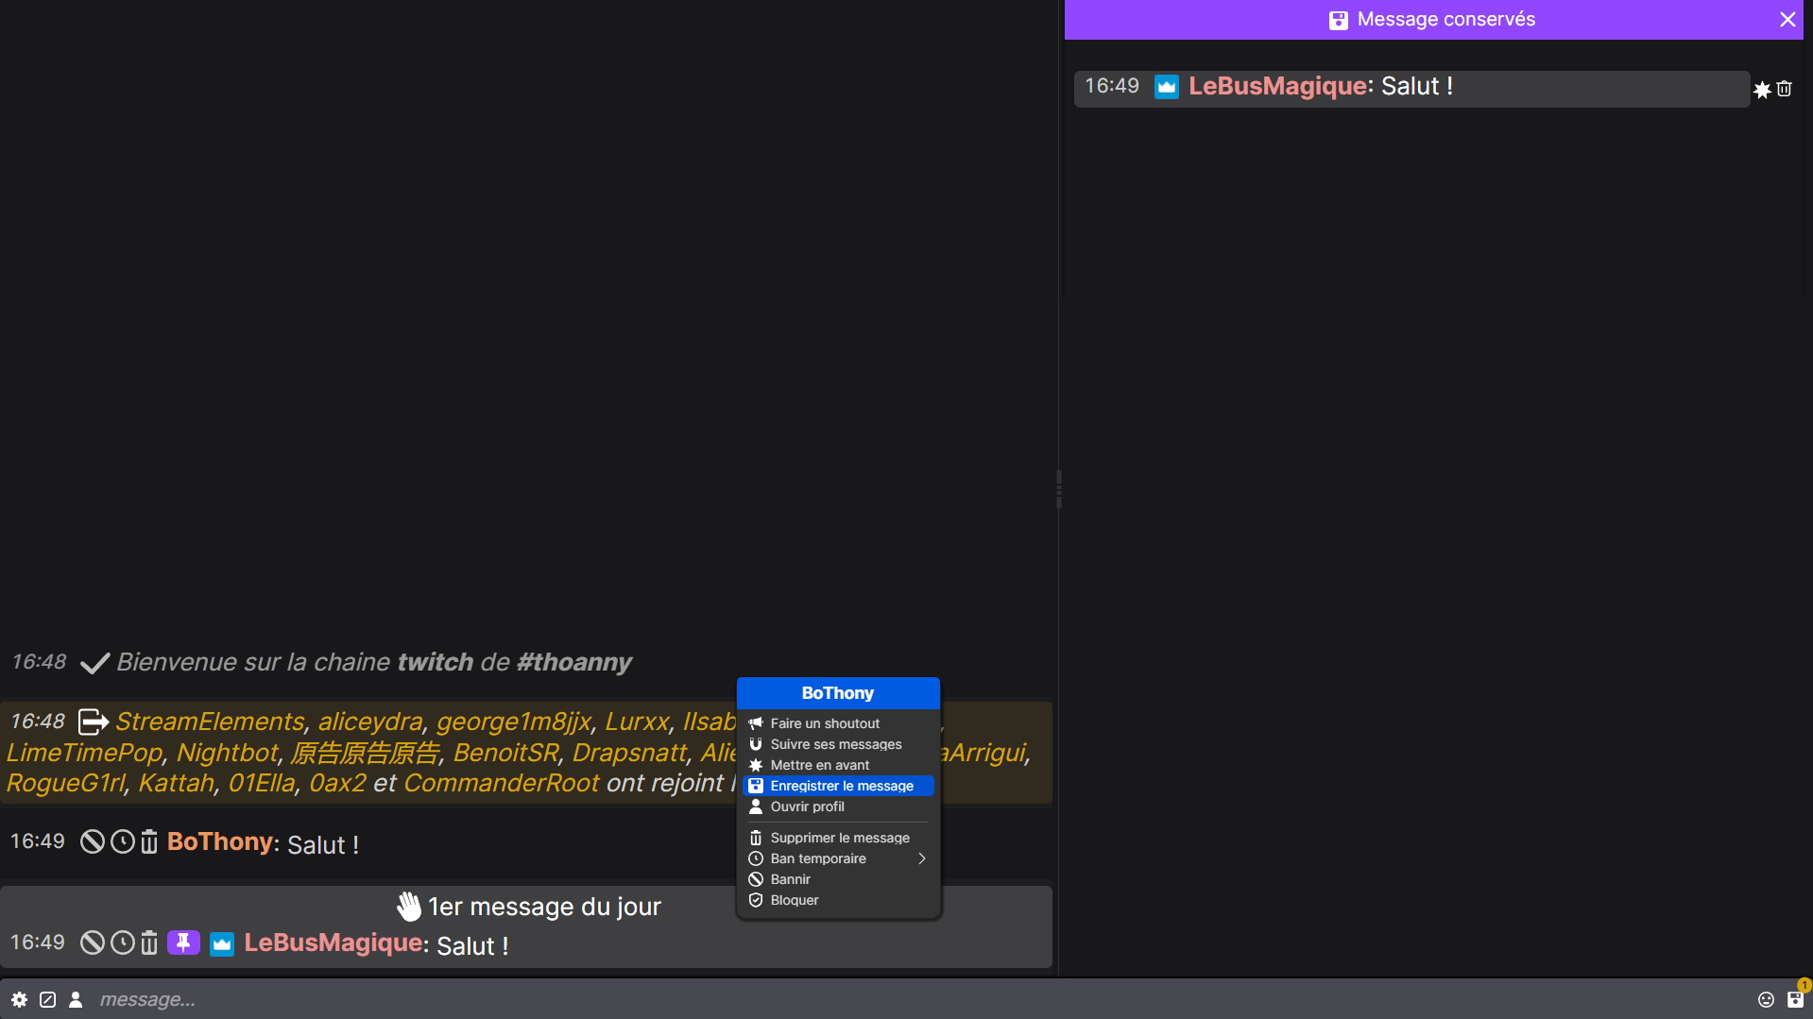Image resolution: width=1813 pixels, height=1019 pixels.
Task: Click the timeout clock on LeBusMagique's chat message
Action: [x=123, y=943]
